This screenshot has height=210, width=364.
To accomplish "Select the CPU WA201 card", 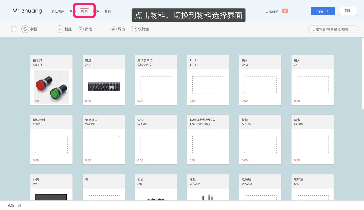I will coord(156,140).
